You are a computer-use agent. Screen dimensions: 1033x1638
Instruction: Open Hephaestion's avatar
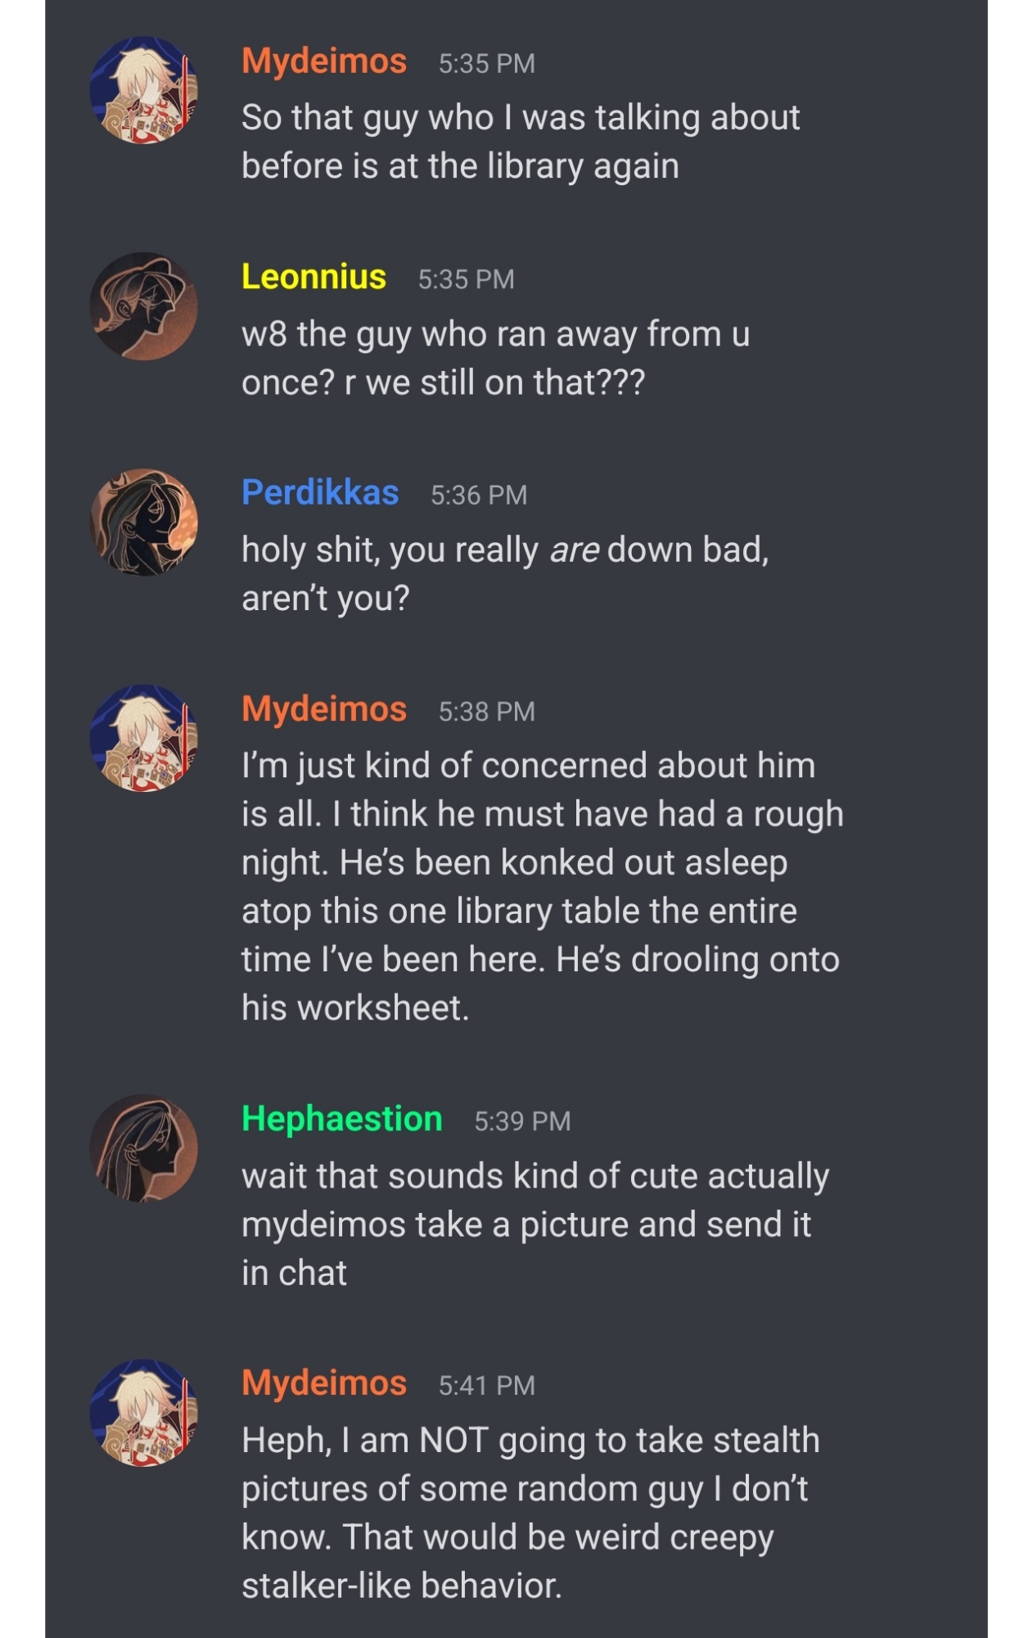tap(143, 1147)
